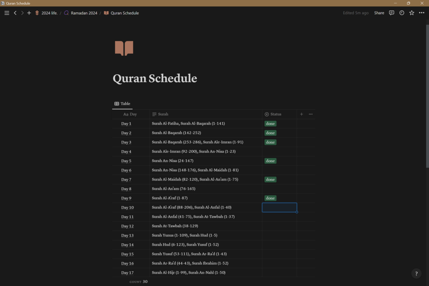This screenshot has width=429, height=286.
Task: Restore down the Notion window
Action: 409,3
